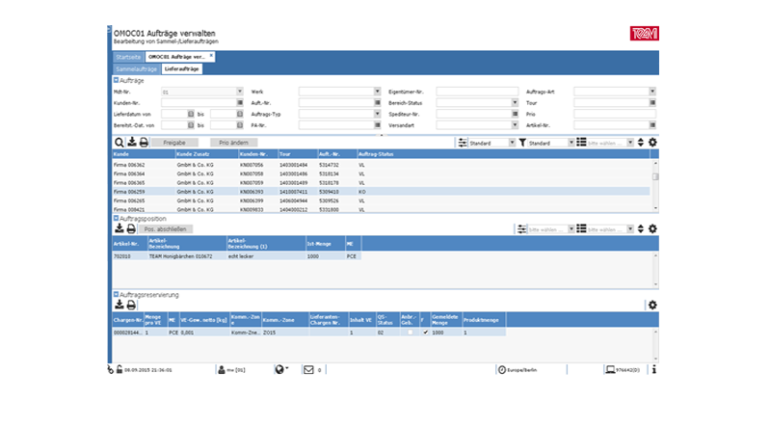This screenshot has height=427, width=771.
Task: Click the sort arrows in the Auftragsposition toolbar
Action: (640, 229)
